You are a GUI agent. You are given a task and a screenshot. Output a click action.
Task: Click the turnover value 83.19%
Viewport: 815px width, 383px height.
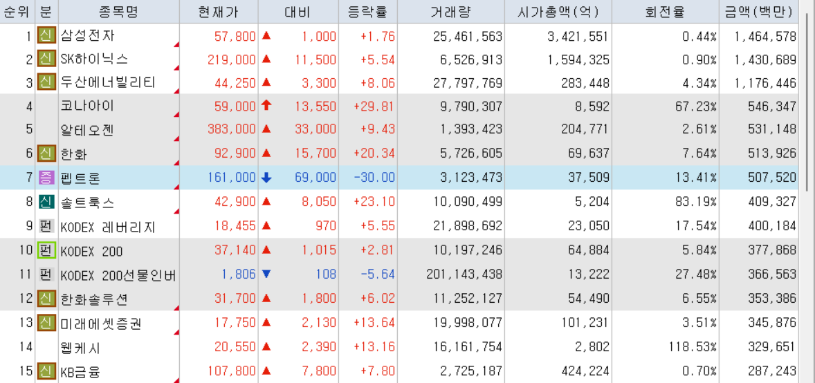tap(695, 202)
